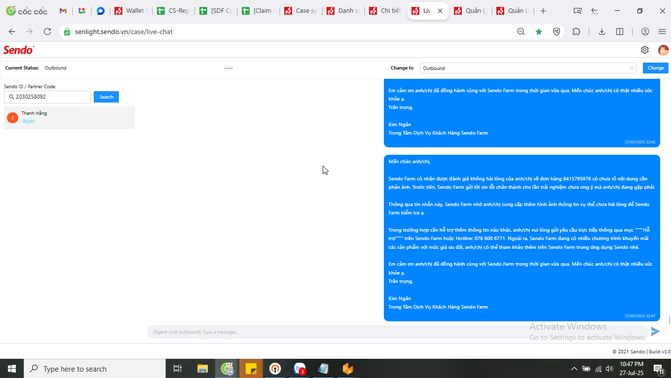Open Sticky Notes from taskbar

coord(251,369)
